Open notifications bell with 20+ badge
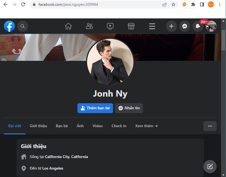 [x=198, y=26]
